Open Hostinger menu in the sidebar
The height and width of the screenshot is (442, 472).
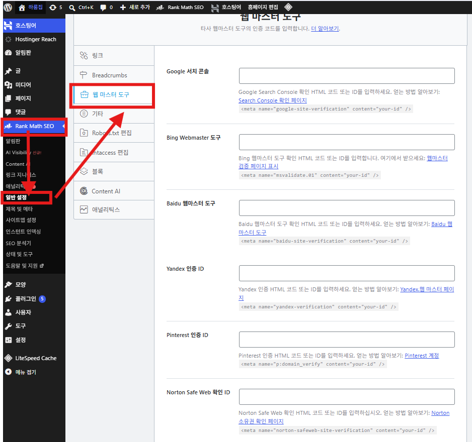point(34,26)
